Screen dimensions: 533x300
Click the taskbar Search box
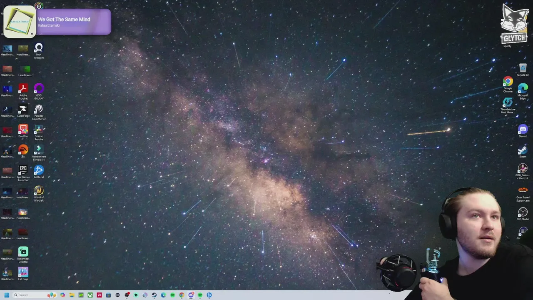34,295
